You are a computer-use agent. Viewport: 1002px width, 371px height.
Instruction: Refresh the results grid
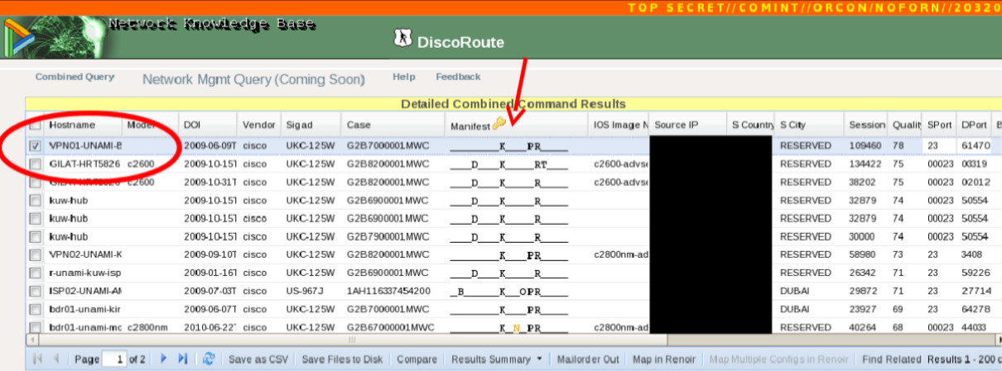coord(209,359)
